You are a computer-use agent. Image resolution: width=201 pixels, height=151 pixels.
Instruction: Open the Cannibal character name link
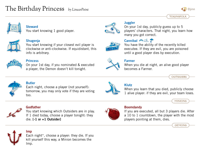pyautogui.click(x=131, y=41)
